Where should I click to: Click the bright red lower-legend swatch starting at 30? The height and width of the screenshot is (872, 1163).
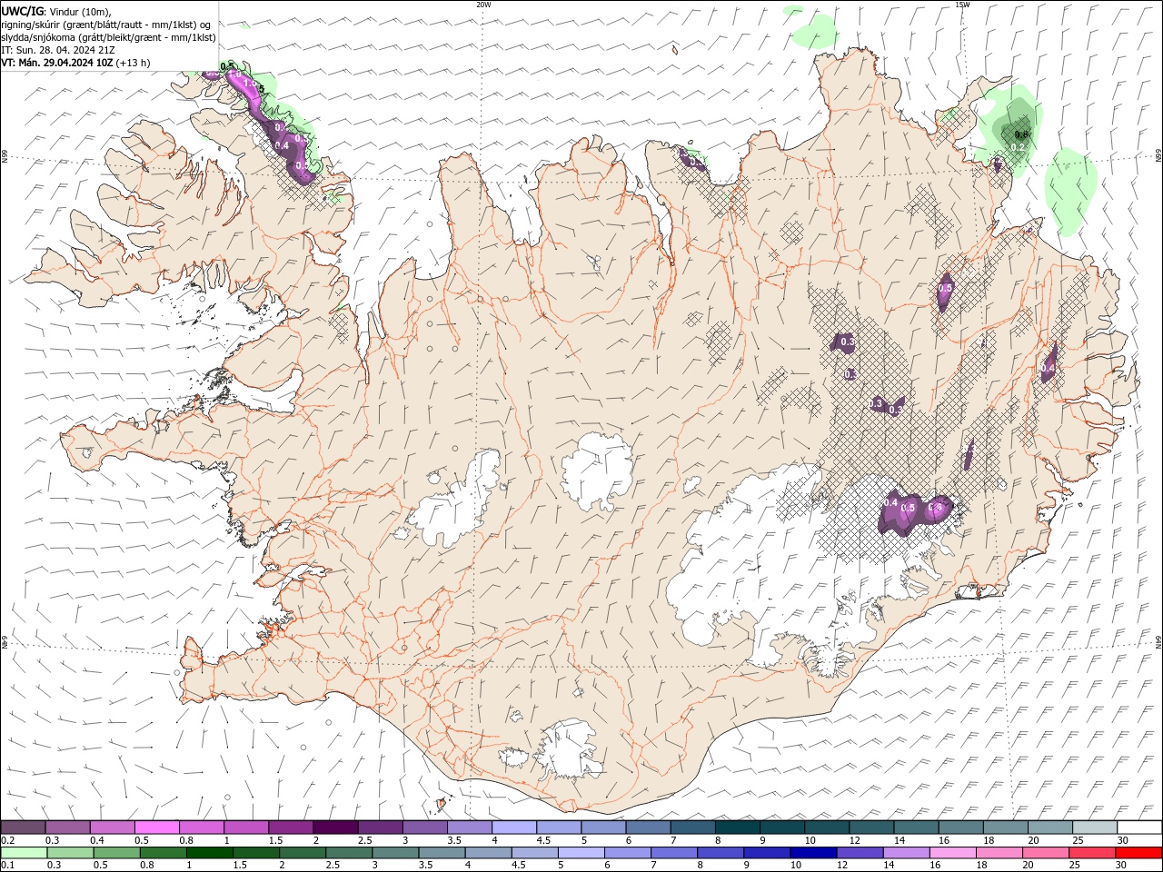tap(1139, 853)
